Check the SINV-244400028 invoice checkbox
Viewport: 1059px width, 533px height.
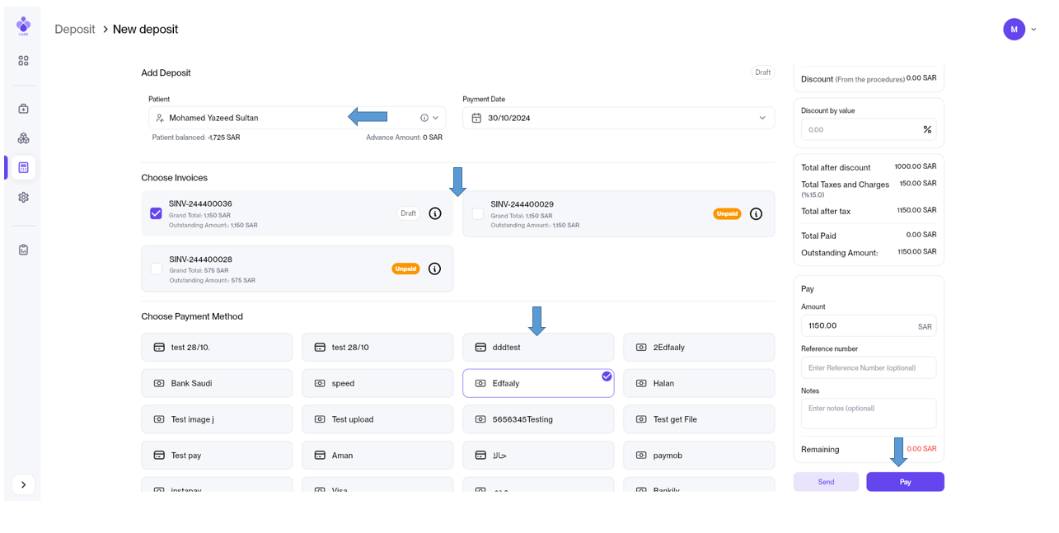pyautogui.click(x=156, y=269)
